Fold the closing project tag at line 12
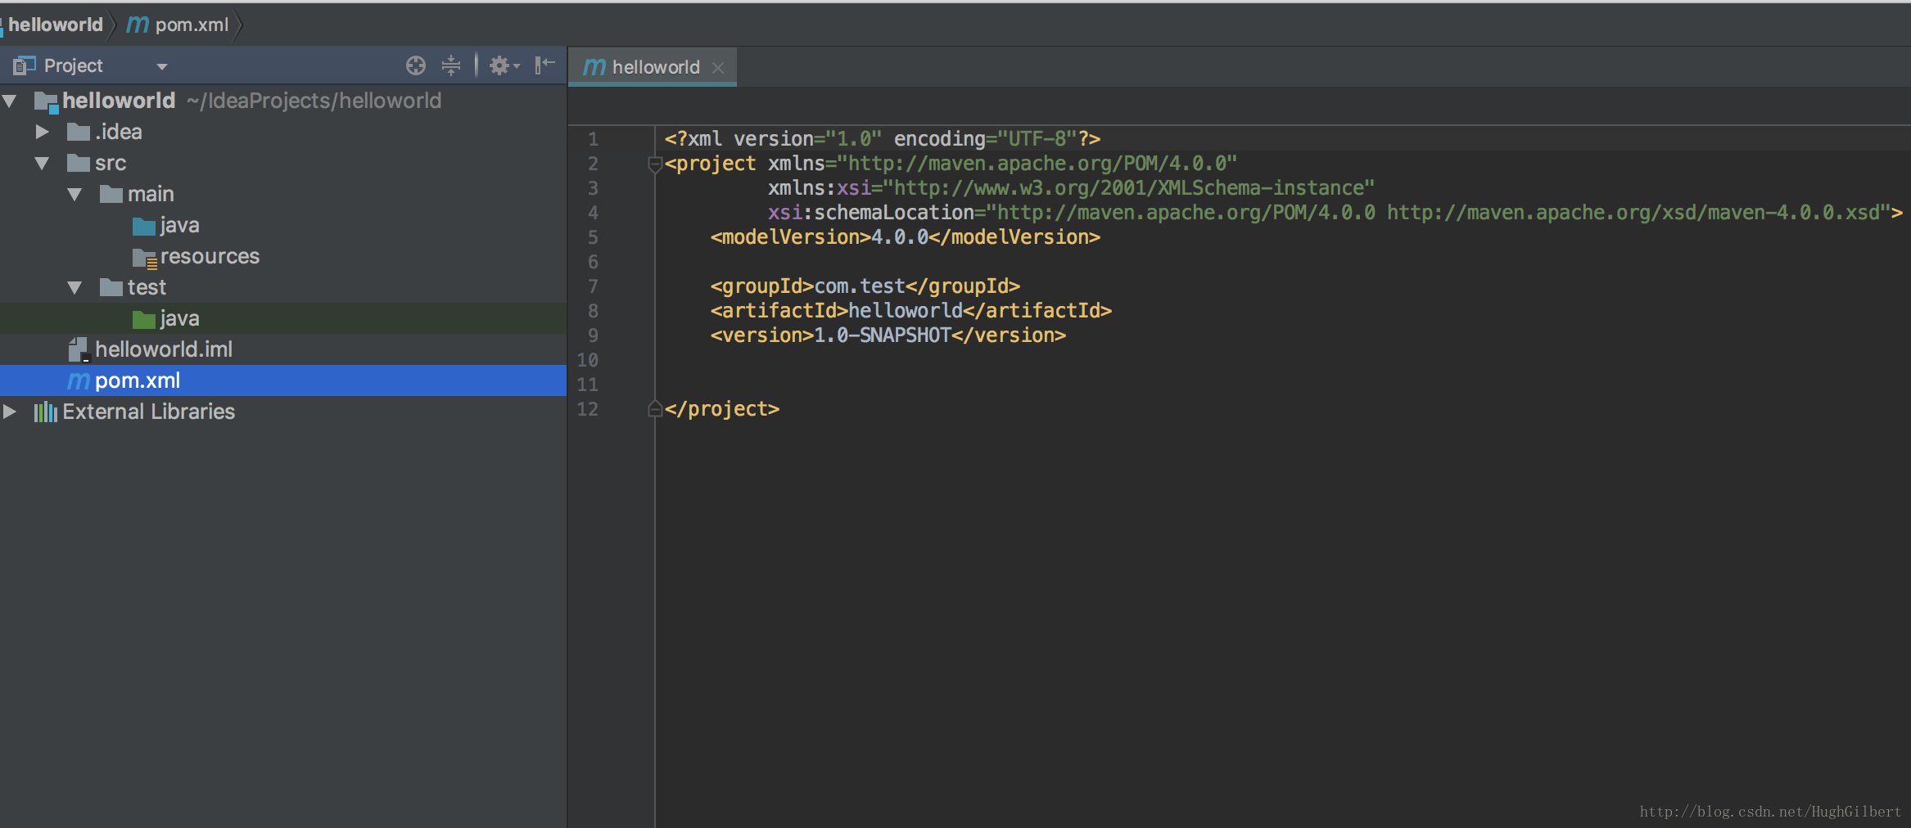 point(654,409)
